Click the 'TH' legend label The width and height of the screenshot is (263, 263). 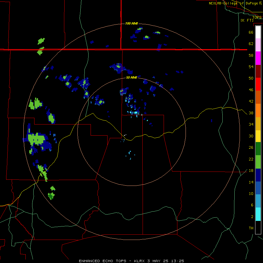251,228
